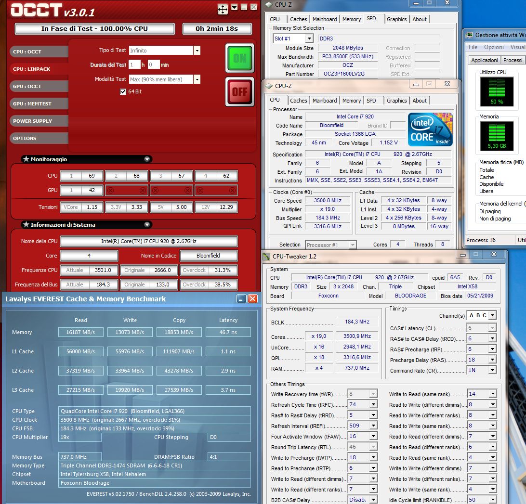
Task: Click the VCore 1.15 voltage reading
Action: (x=92, y=207)
